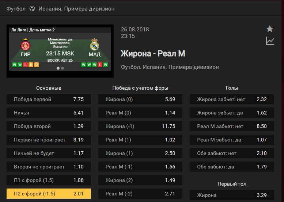Open the Футбол breadcrumb link

tap(16, 9)
